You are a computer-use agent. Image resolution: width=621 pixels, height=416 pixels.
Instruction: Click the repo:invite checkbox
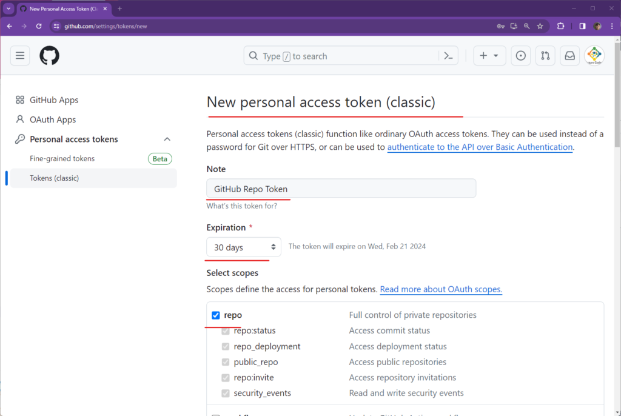coord(226,378)
